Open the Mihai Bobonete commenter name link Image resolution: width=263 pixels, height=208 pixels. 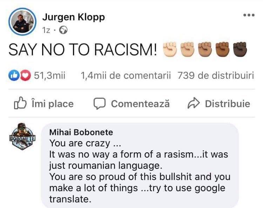[81, 132]
